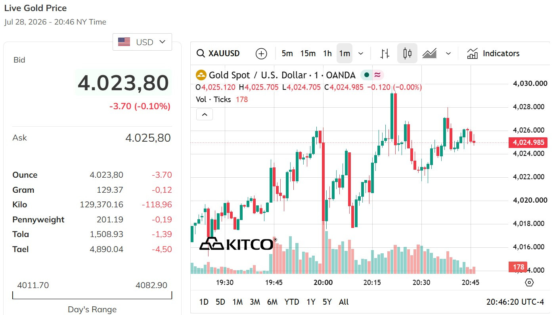Choose the 5D date range
This screenshot has height=315, width=557.
tap(220, 302)
